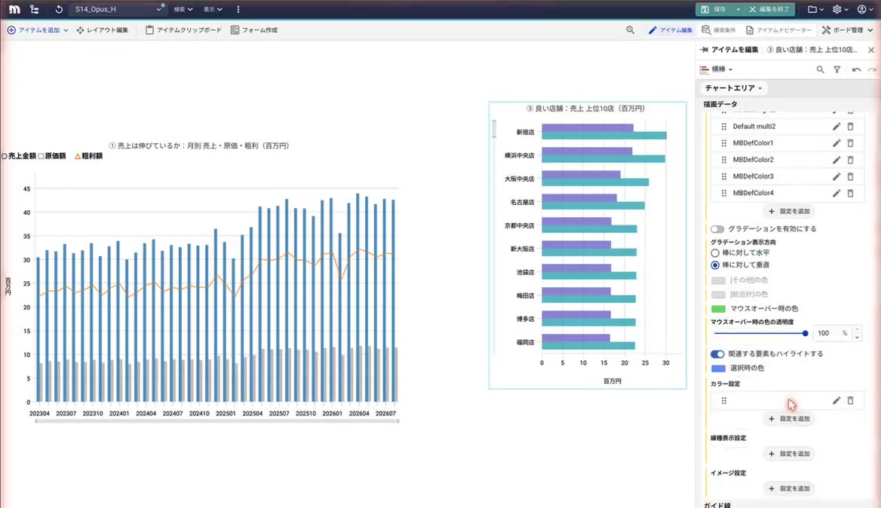Open the レイアウト編集 toolbar item
The image size is (881, 508).
(103, 30)
